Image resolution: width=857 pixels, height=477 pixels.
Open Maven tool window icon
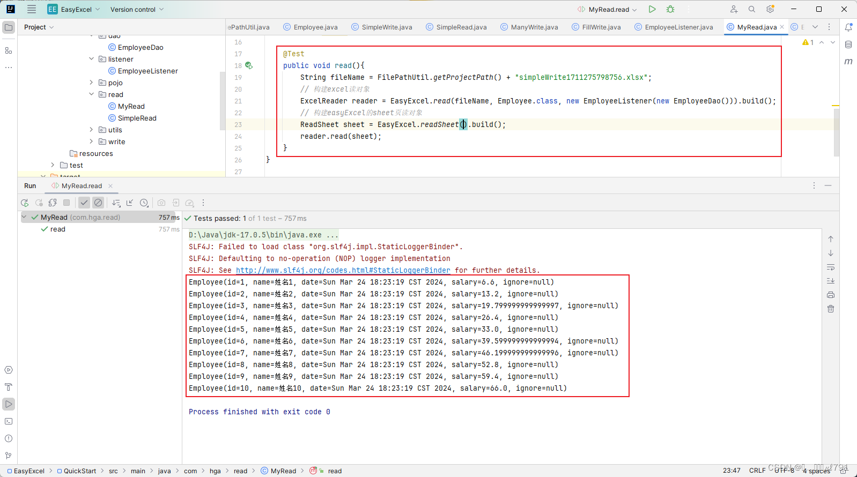[848, 62]
